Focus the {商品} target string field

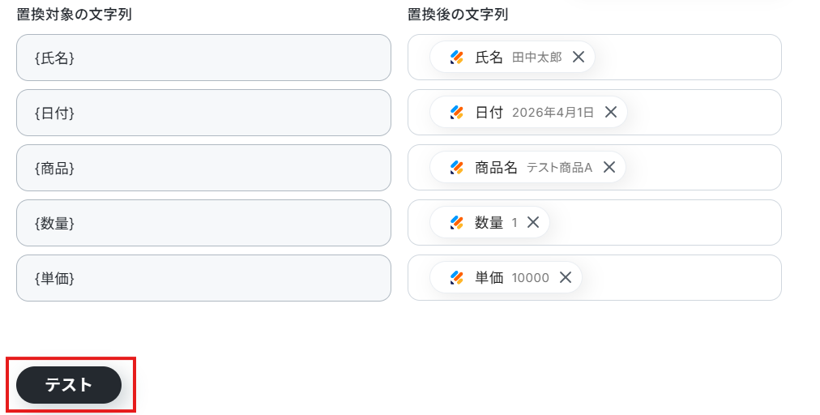tap(203, 168)
